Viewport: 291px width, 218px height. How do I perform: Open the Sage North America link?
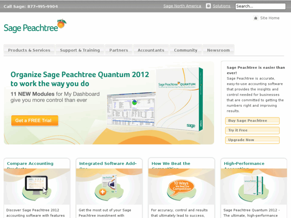tap(182, 6)
